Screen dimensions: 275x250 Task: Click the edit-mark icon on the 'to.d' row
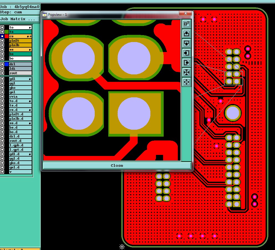[x=30, y=101]
